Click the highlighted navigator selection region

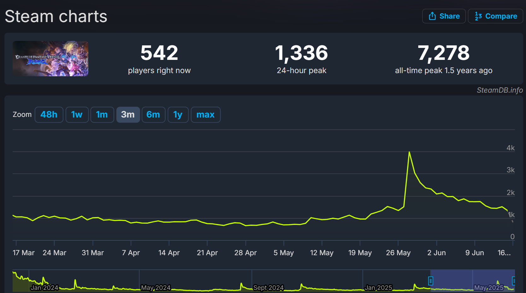[472, 280]
